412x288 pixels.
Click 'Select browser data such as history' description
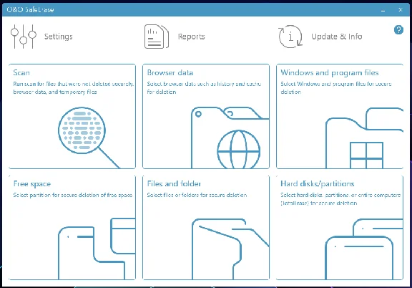coord(204,88)
